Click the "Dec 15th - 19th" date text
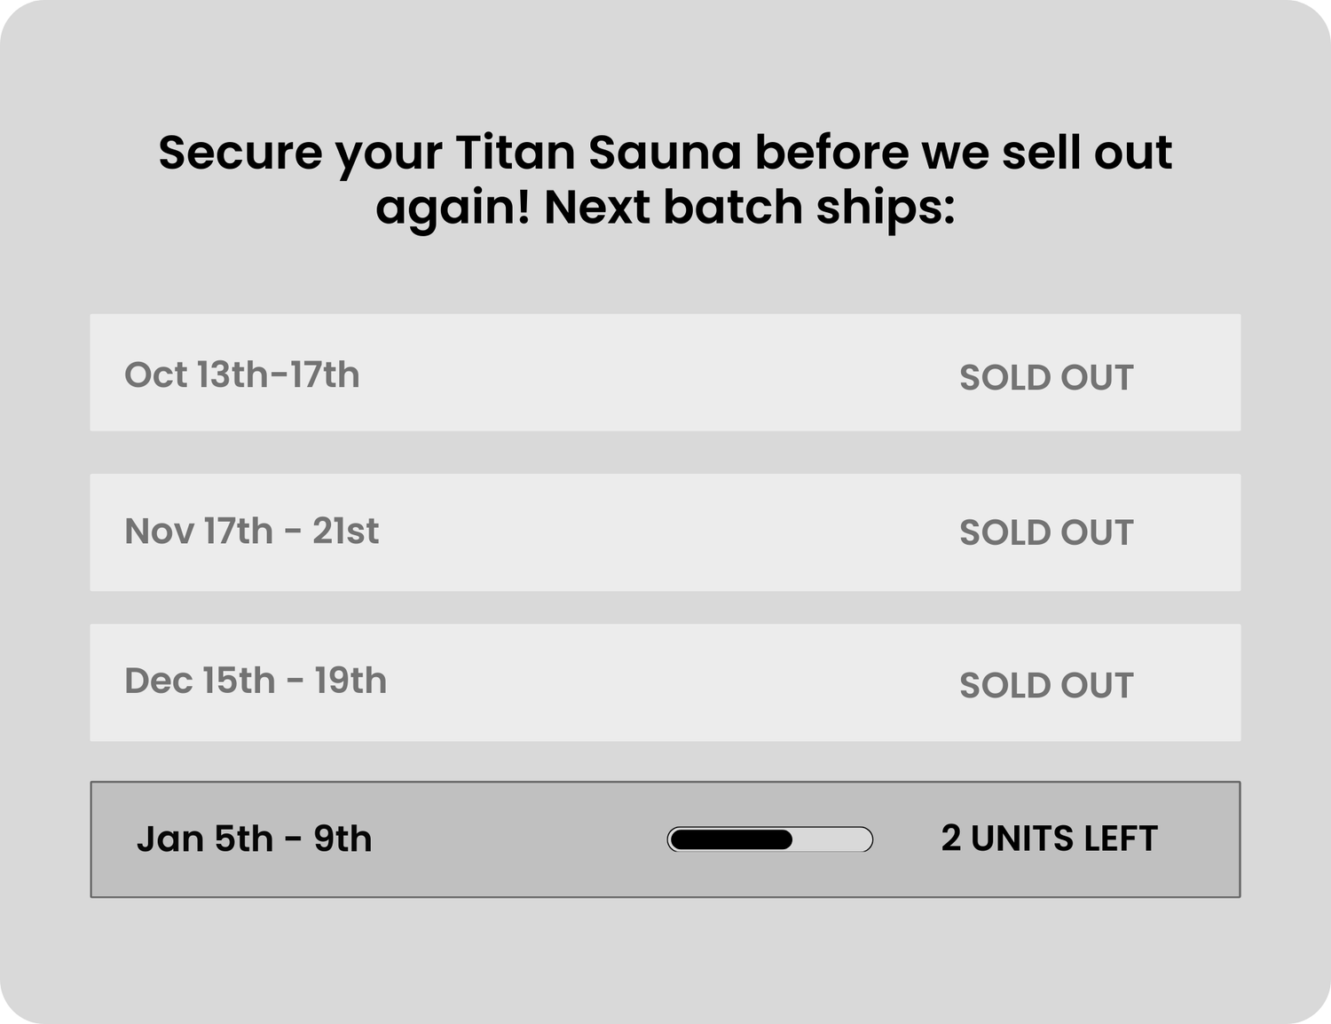 tap(256, 681)
